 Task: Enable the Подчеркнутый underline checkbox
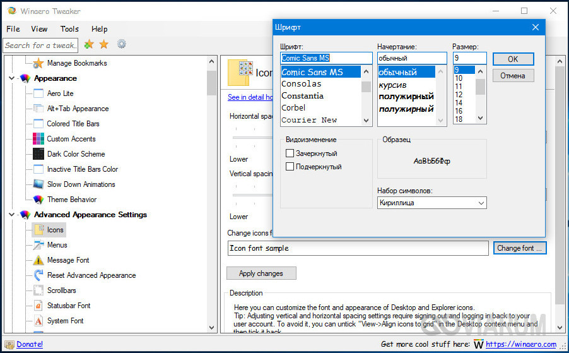[x=290, y=167]
